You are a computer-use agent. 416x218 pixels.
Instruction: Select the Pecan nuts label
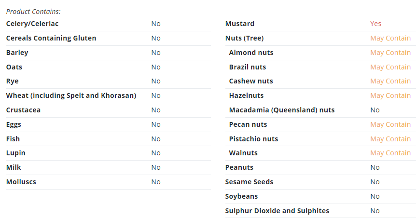(x=248, y=124)
